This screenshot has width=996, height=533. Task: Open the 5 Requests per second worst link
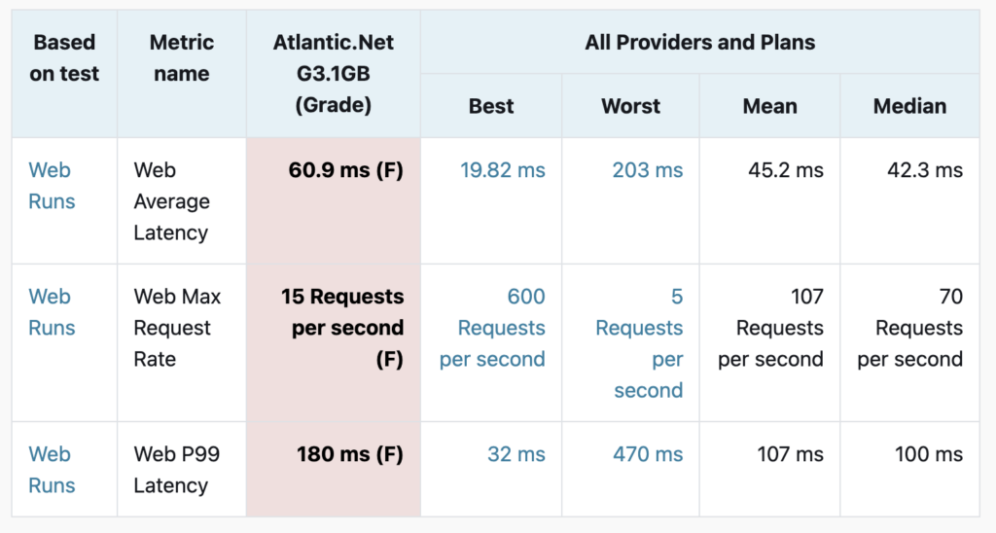click(x=639, y=343)
